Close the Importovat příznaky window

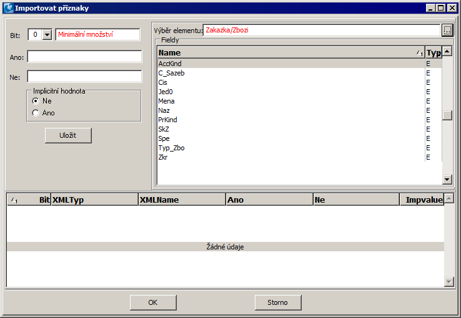(452, 8)
